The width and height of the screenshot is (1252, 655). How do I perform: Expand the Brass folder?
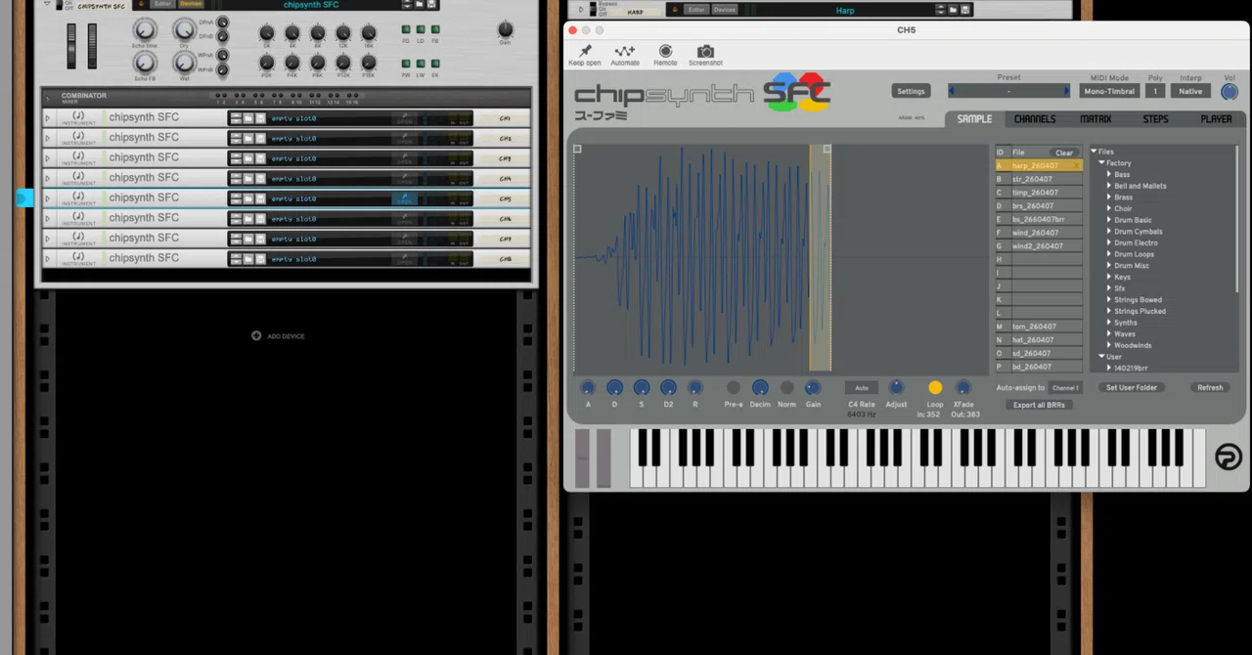tap(1108, 197)
